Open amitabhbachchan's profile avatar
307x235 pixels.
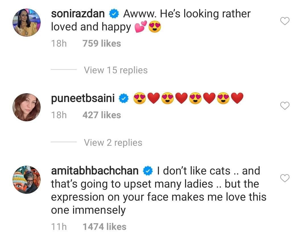tap(27, 180)
